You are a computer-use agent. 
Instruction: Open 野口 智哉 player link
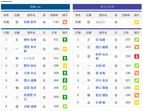[x=102, y=88]
